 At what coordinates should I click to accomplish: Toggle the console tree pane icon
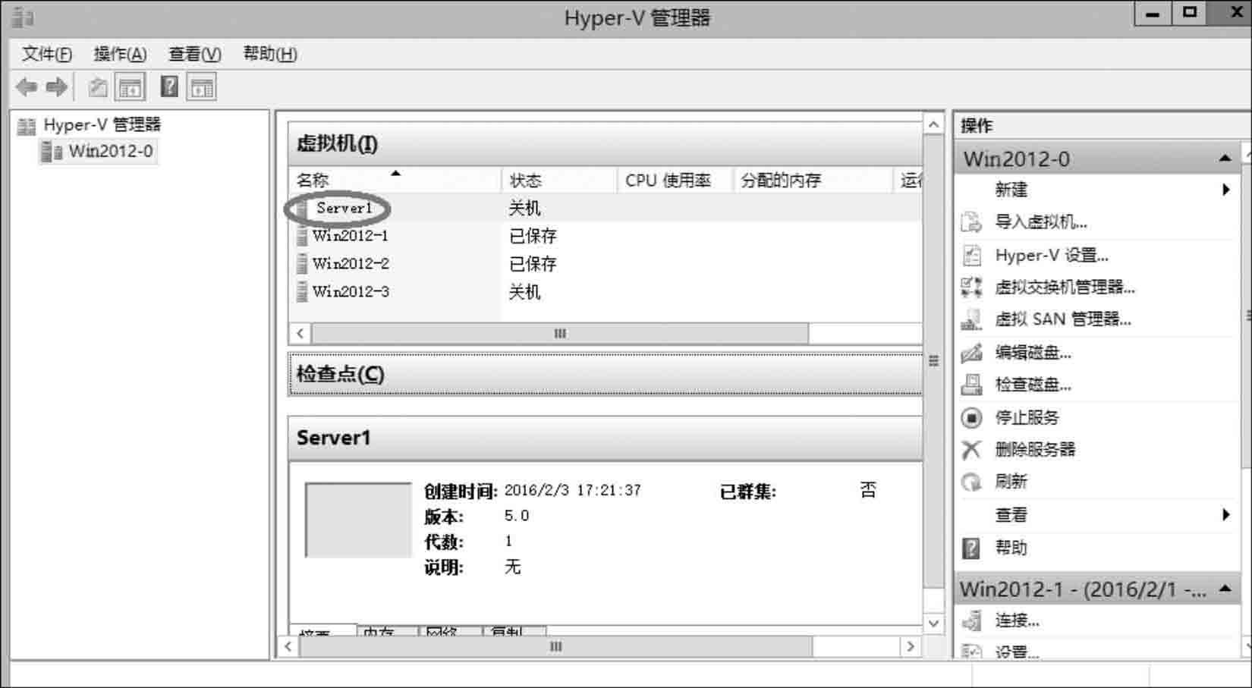pos(131,87)
